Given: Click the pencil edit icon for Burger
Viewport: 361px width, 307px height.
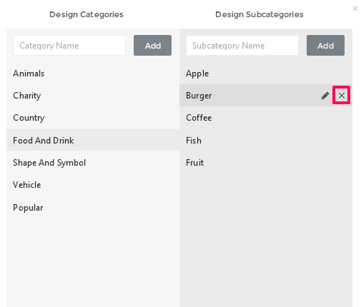Looking at the screenshot, I should [x=325, y=96].
